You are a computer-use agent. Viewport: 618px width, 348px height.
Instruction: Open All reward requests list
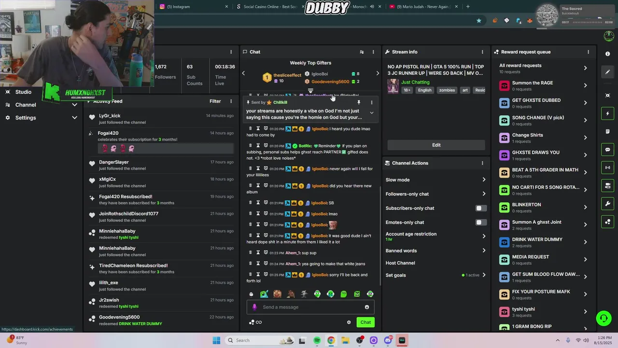pyautogui.click(x=543, y=68)
